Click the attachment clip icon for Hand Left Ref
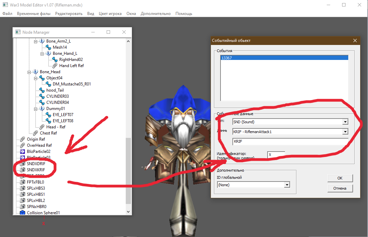 pos(55,65)
